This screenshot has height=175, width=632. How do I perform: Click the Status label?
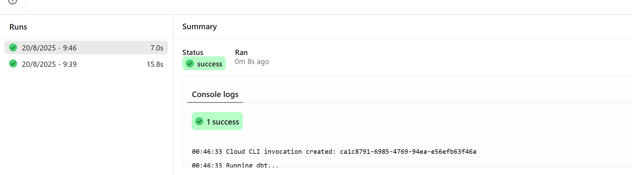(193, 53)
